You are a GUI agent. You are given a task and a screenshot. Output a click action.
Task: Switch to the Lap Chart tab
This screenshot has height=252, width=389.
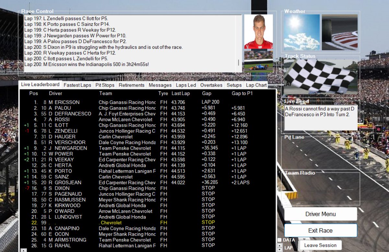tap(256, 85)
